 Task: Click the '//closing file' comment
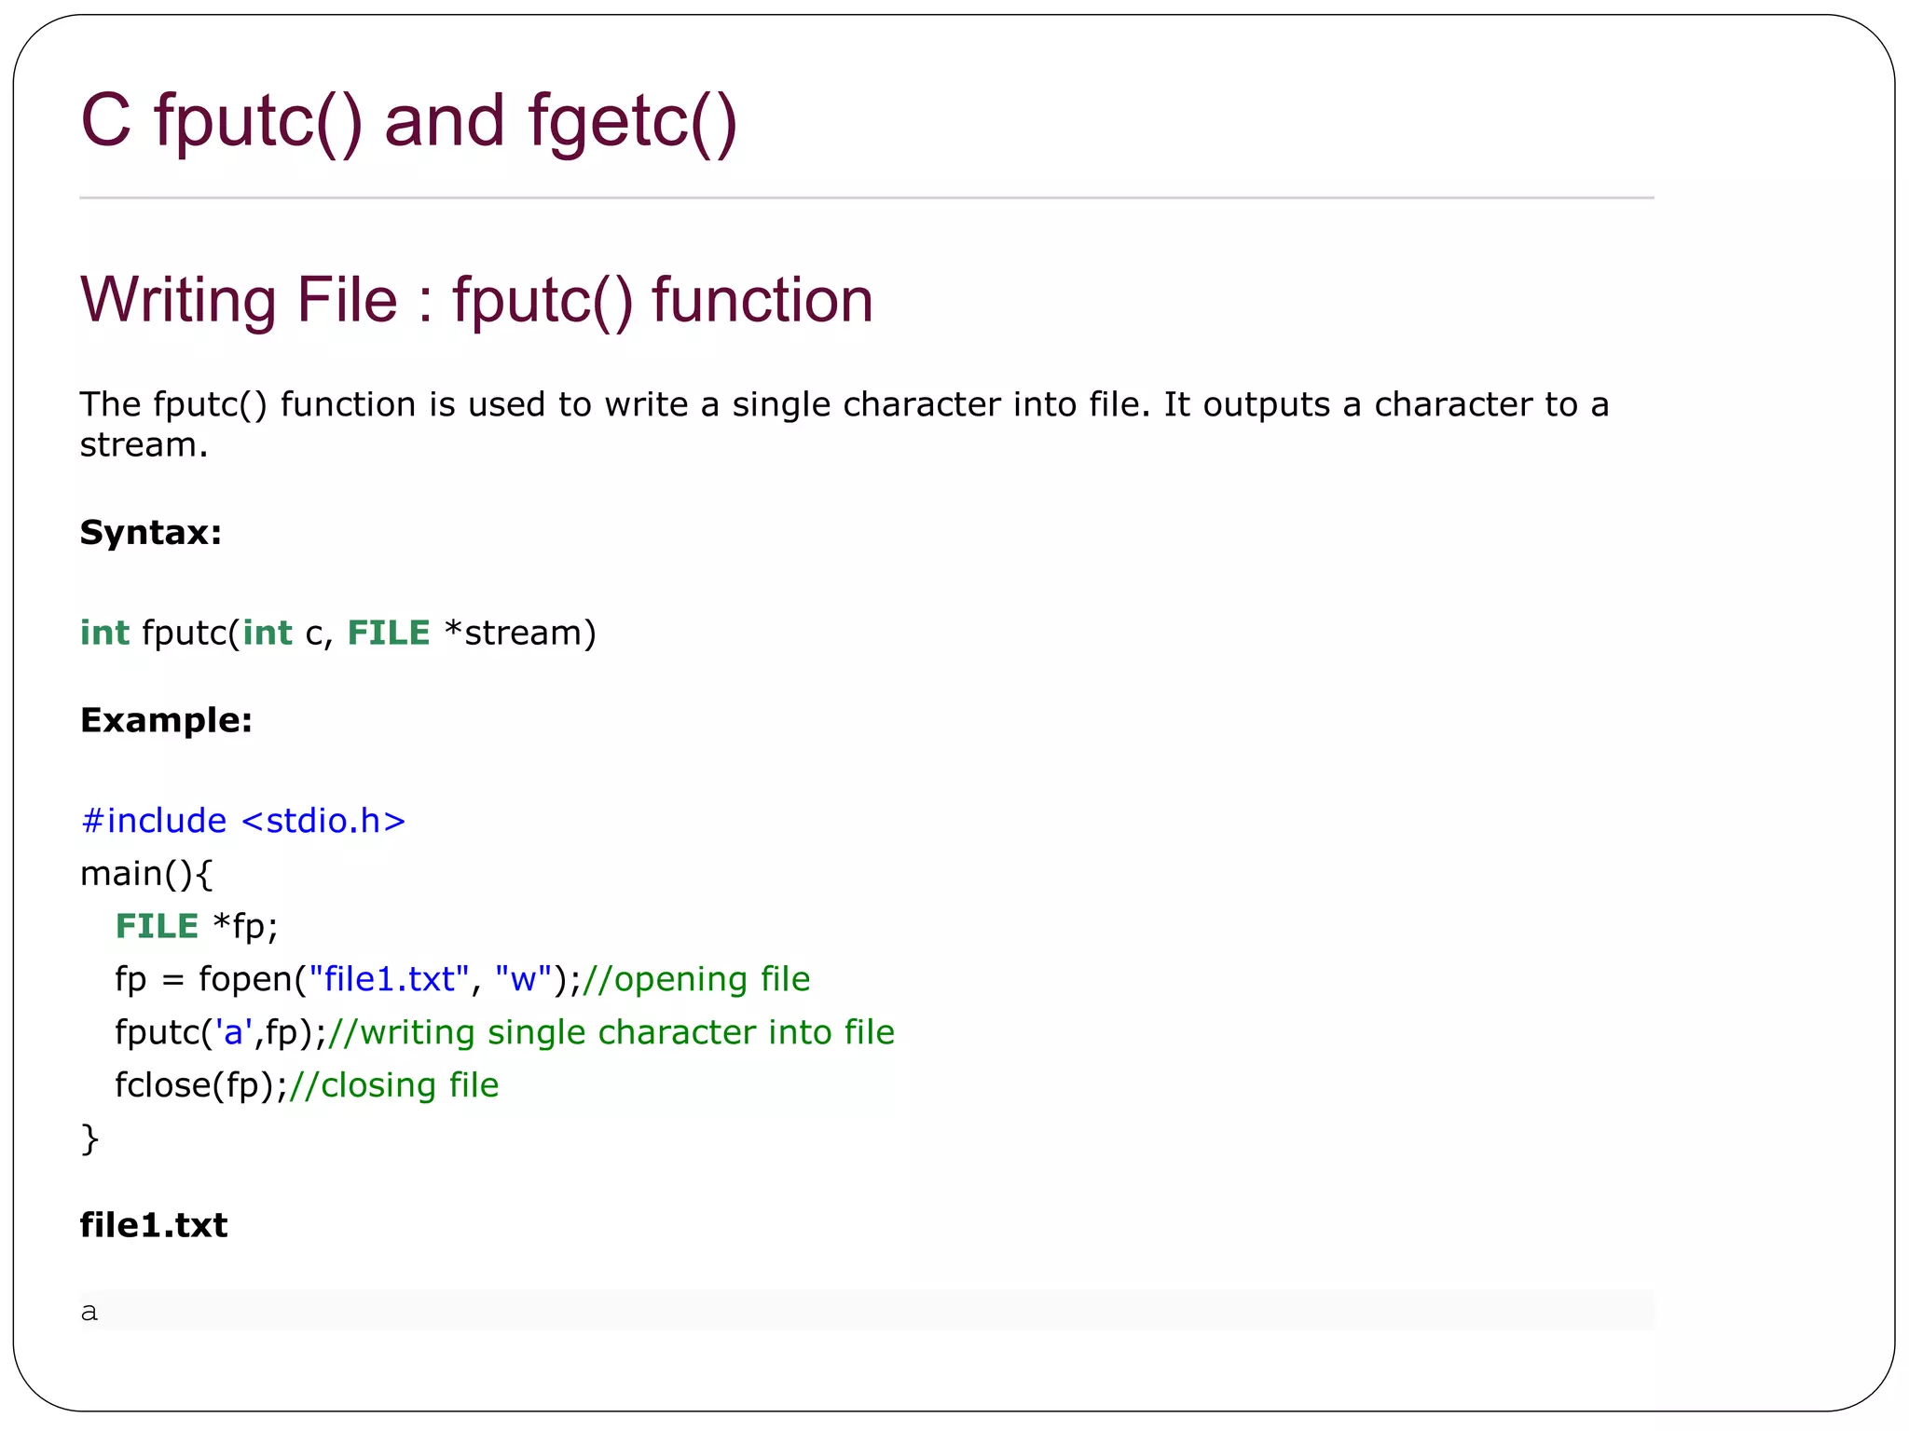click(x=394, y=1085)
